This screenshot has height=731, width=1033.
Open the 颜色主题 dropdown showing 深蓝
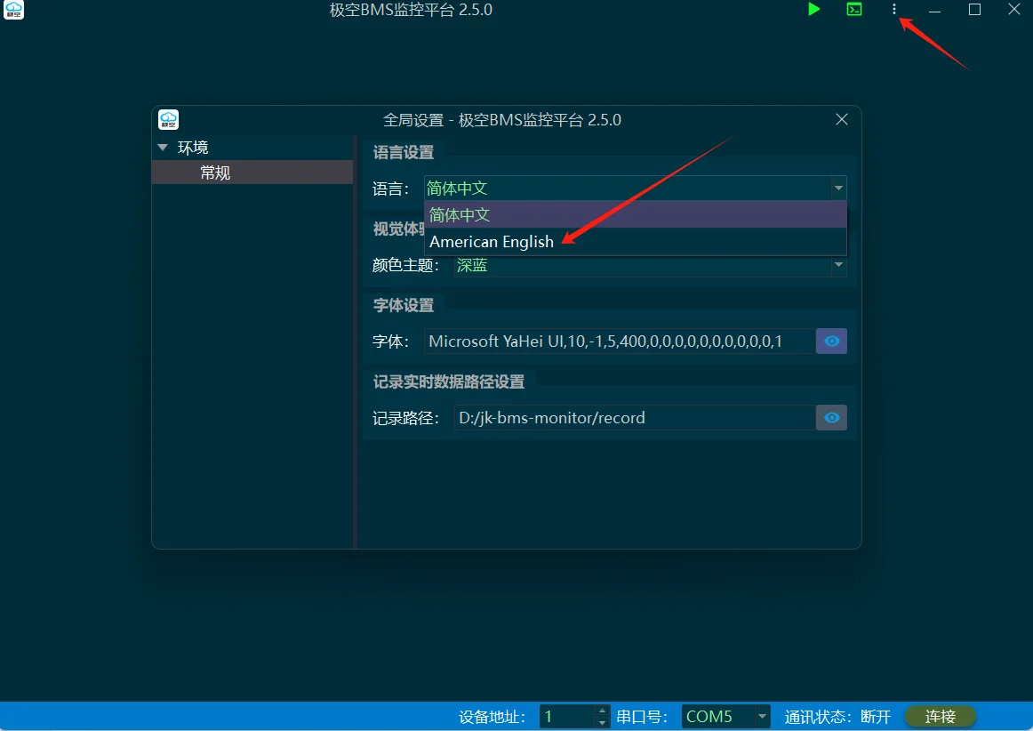[650, 265]
